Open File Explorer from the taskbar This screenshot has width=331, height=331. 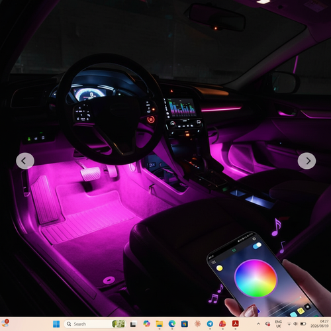(x=159, y=324)
